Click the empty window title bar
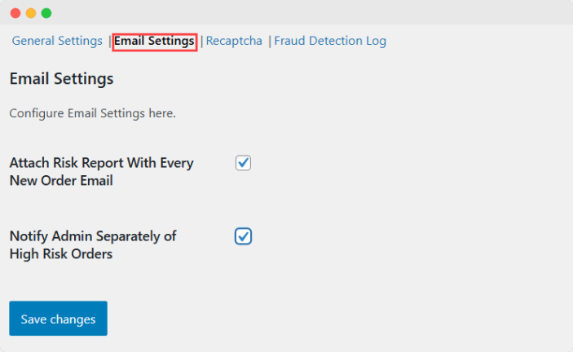The height and width of the screenshot is (352, 573). pos(310,13)
